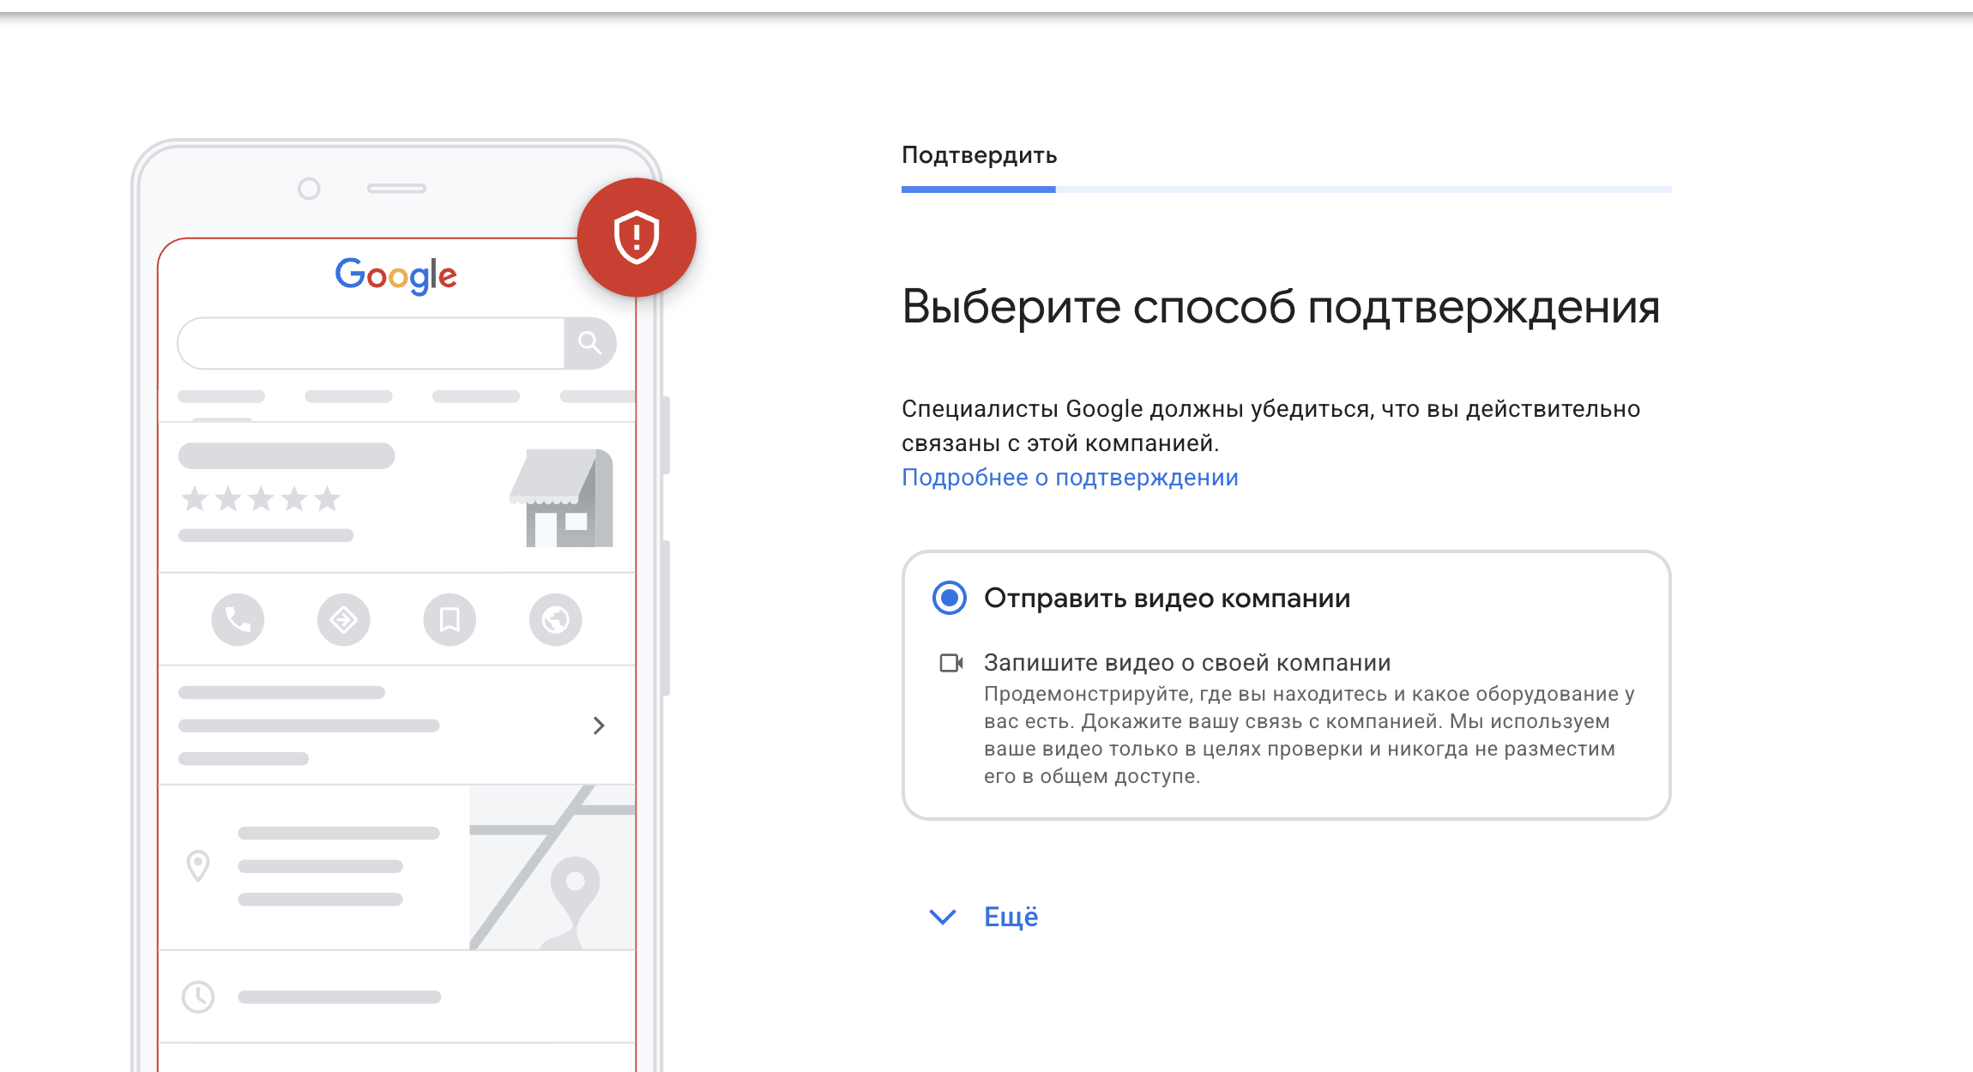Click description starting 'Продемонстрируйте, где вы находитесь'
The image size is (1973, 1072).
pyautogui.click(x=1309, y=735)
